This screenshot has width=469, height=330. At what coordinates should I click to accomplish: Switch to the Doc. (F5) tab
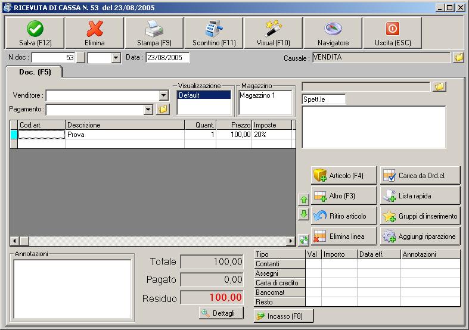[35, 72]
